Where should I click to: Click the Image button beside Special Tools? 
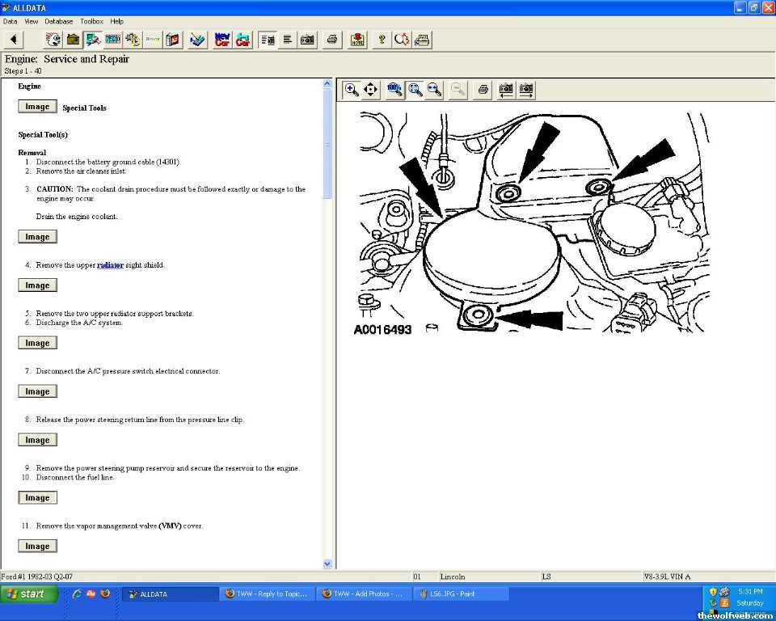(x=37, y=107)
